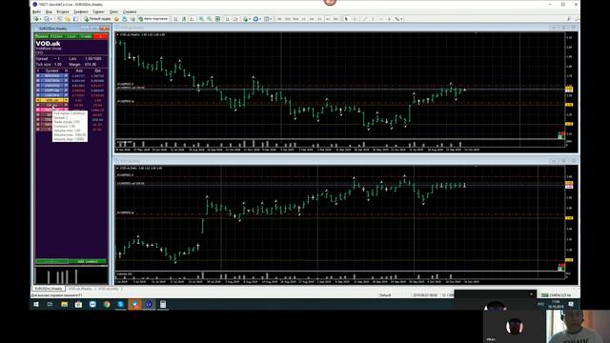This screenshot has width=610, height=343.
Task: Select the text label A tool
Action: tap(389, 19)
